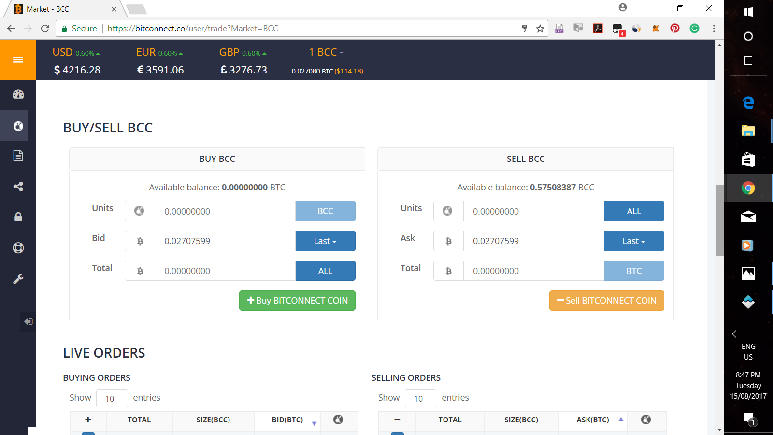Open the Grammarly extension icon

[694, 29]
